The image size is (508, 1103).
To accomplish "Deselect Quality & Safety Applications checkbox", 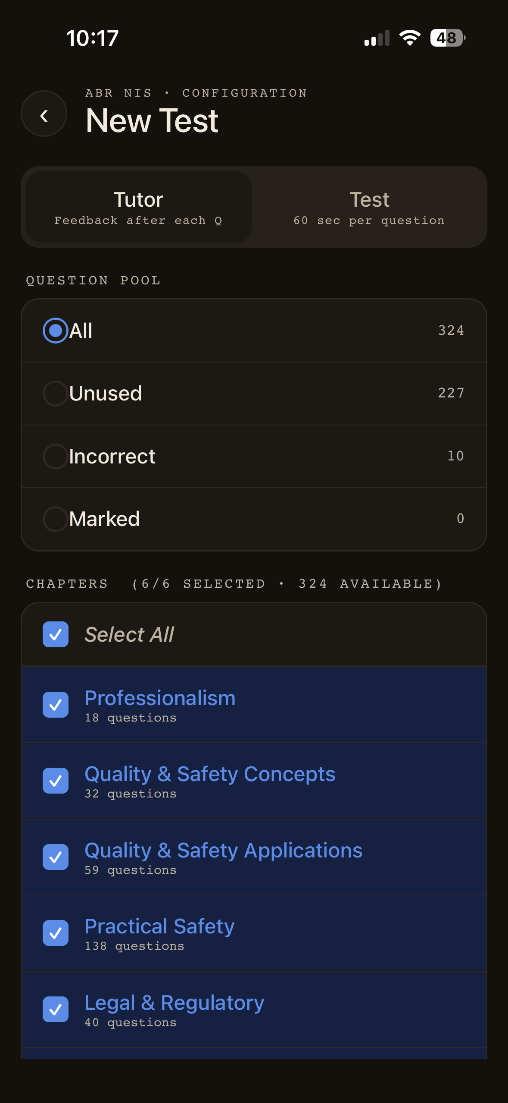I will point(56,857).
